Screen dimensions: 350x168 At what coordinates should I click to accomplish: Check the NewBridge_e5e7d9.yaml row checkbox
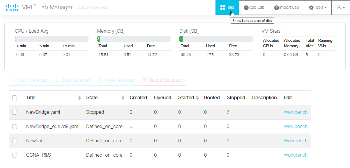click(x=15, y=127)
